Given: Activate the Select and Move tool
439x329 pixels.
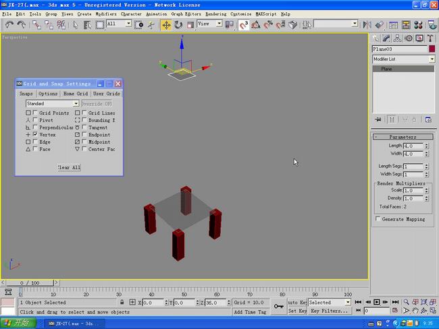Looking at the screenshot, I should point(166,25).
